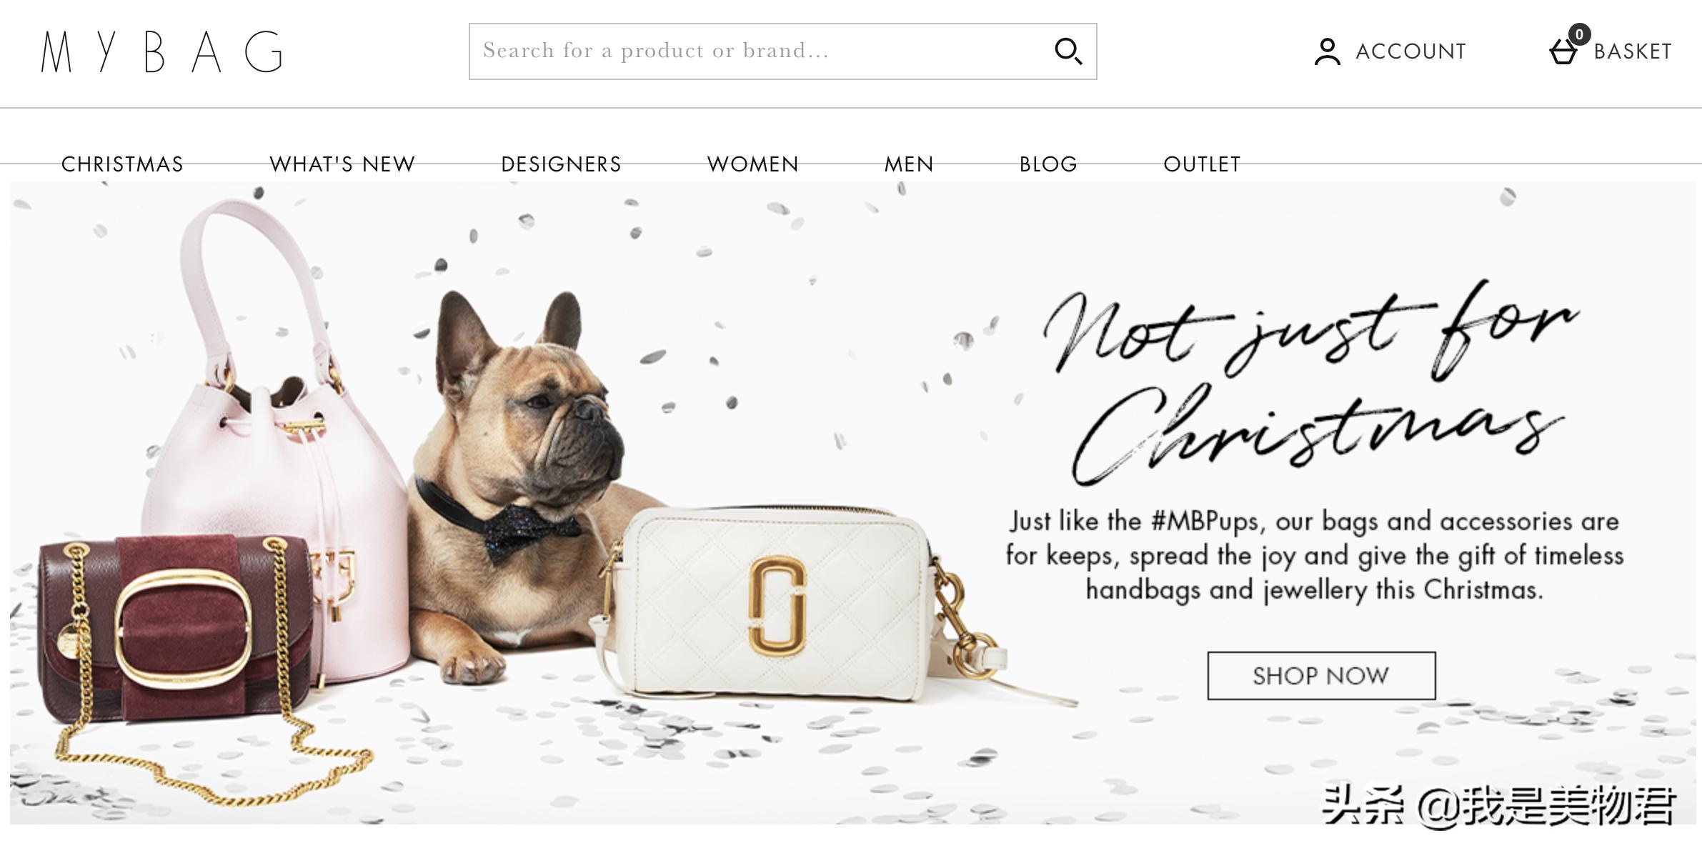The height and width of the screenshot is (853, 1702).
Task: Click the SHOP NOW button
Action: pyautogui.click(x=1321, y=675)
